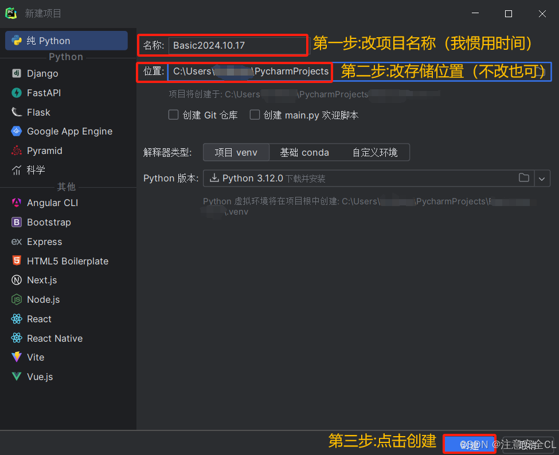
Task: Click the Bootstrap entry text
Action: 49,222
